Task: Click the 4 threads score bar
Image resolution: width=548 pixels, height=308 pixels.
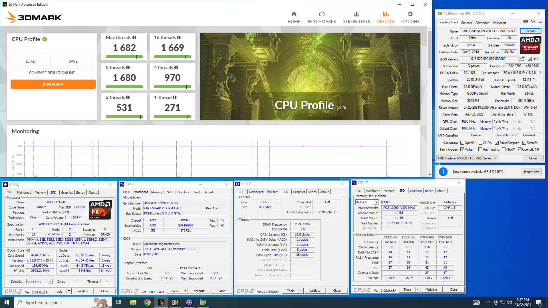Action: click(172, 87)
